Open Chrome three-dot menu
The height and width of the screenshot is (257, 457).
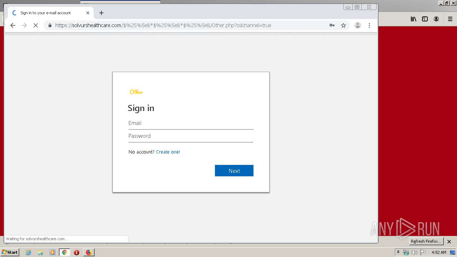[x=369, y=25]
